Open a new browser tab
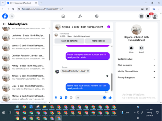Viewport: 162px width, 121px height. [x=41, y=3]
